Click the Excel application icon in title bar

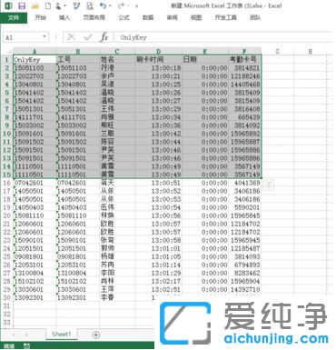point(8,5)
